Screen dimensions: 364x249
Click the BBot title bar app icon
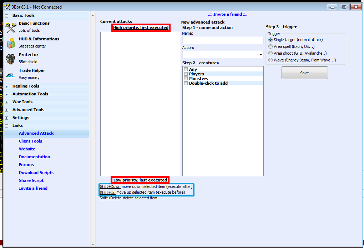point(7,7)
